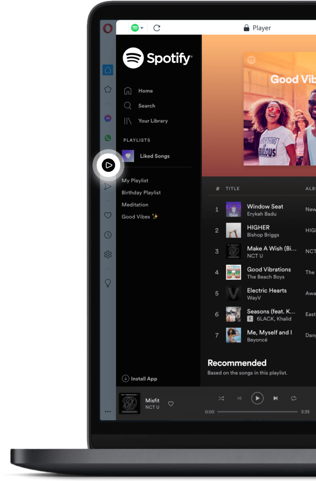This screenshot has height=481, width=316.
Task: Open Messenger in the Opera sidebar
Action: (x=108, y=119)
